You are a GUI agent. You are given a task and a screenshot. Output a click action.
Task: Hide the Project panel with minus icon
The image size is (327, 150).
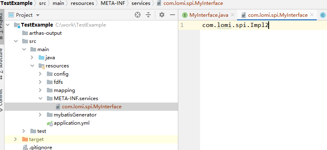pos(172,15)
